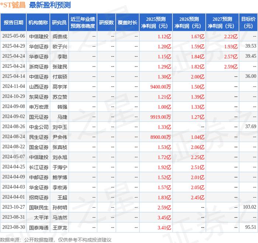
Task: Click the 2026预测净利润 column header
Action: click(189, 23)
